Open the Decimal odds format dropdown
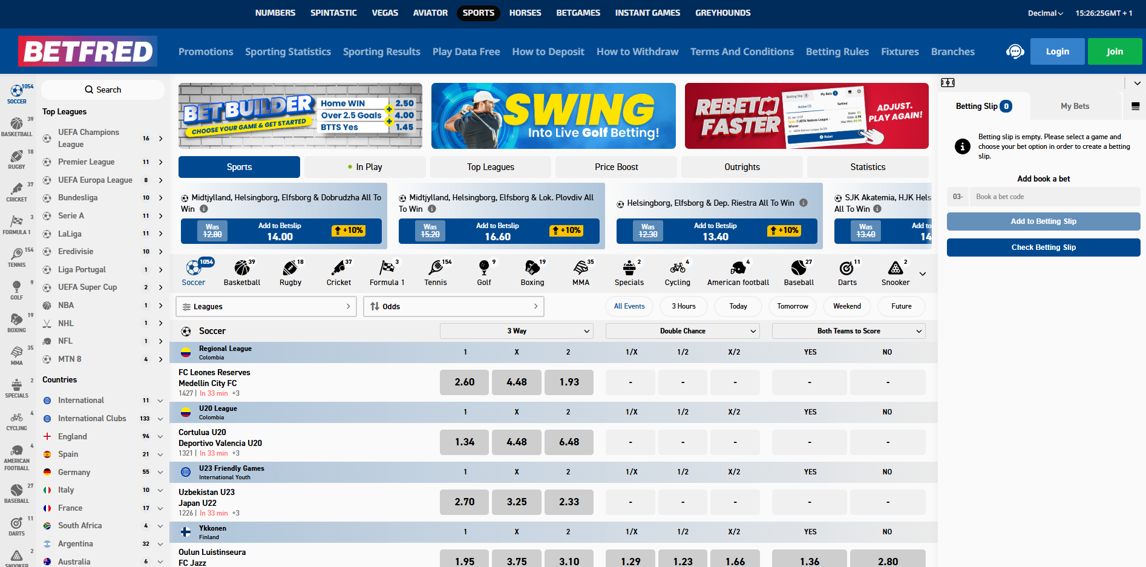This screenshot has height=567, width=1146. 1045,13
